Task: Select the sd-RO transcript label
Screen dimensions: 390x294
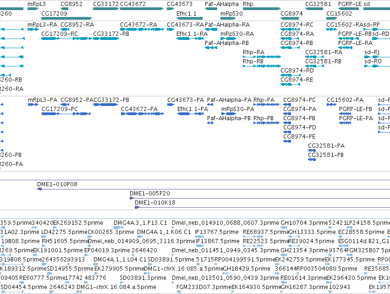Action: (373, 61)
